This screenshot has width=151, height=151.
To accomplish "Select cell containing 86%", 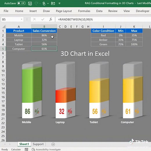I will point(44,35).
